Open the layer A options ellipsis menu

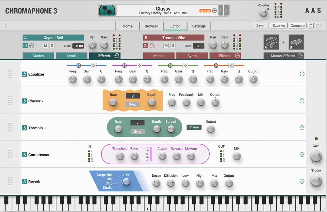(31, 46)
